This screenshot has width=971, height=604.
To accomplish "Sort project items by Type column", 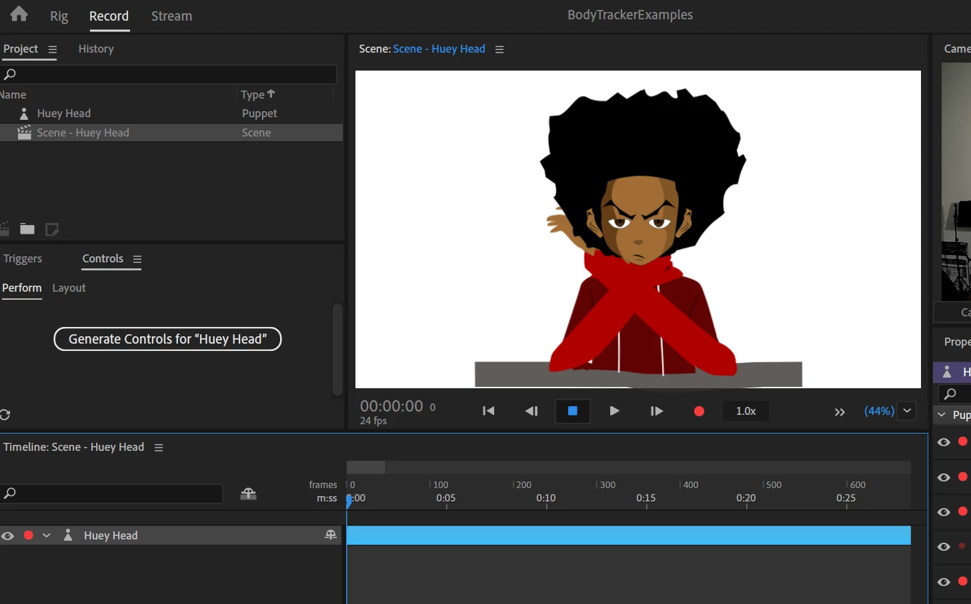I will pos(257,95).
